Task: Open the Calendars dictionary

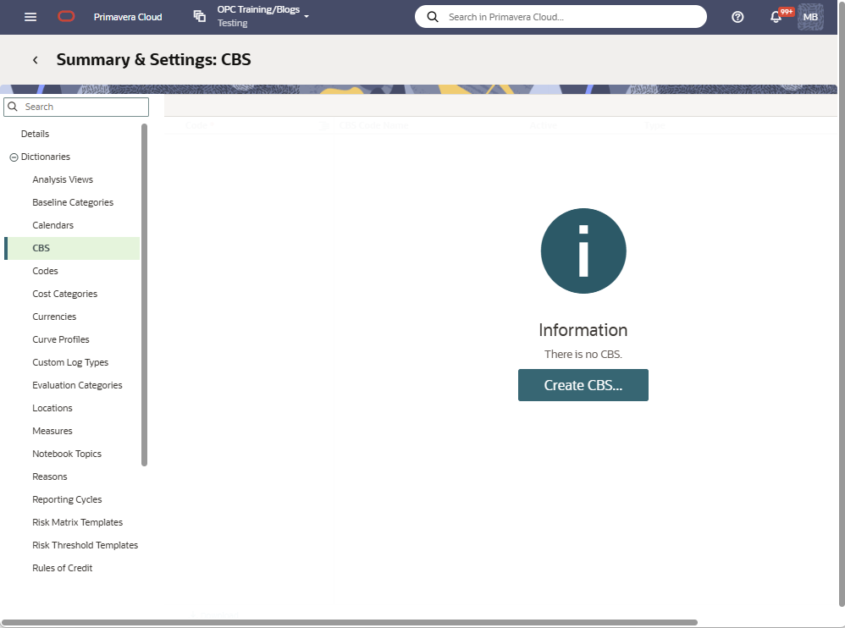Action: 53,225
